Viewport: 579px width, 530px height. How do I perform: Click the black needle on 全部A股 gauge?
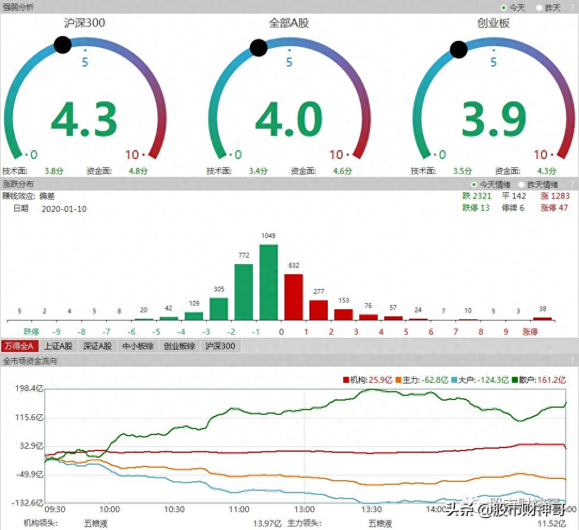[x=258, y=47]
